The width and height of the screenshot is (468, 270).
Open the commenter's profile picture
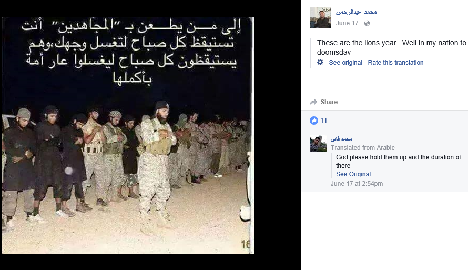click(x=318, y=144)
